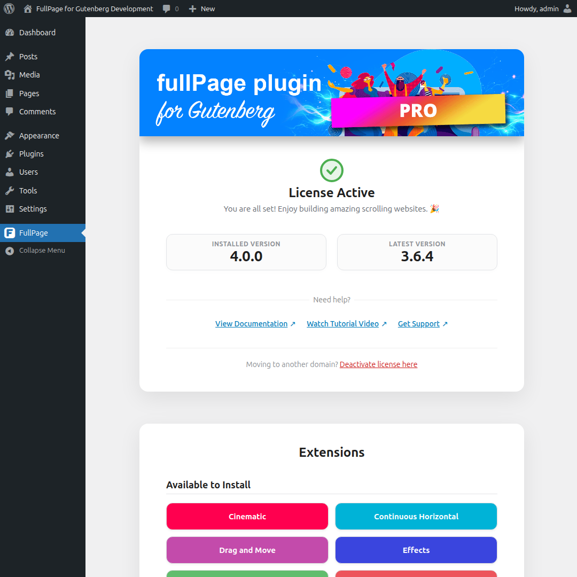Open the Media menu item

(43, 75)
